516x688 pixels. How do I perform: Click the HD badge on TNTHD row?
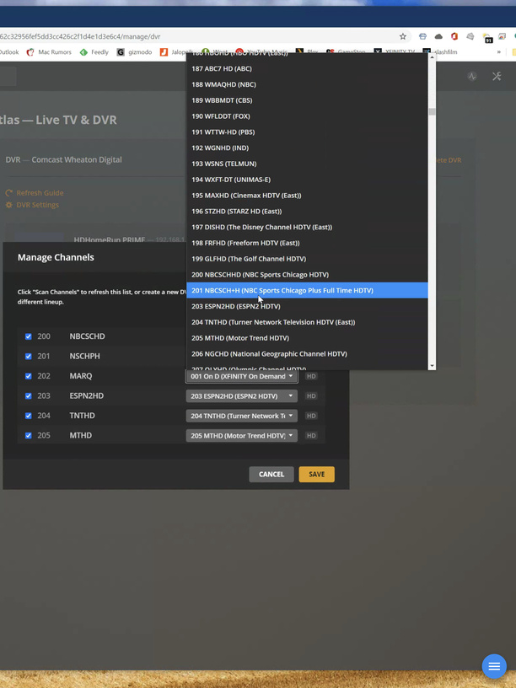click(311, 416)
